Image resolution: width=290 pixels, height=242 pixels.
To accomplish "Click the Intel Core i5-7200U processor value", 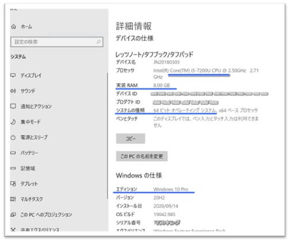I will pos(206,74).
